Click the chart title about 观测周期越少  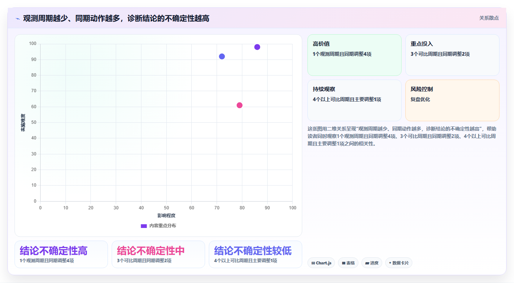[x=116, y=18]
